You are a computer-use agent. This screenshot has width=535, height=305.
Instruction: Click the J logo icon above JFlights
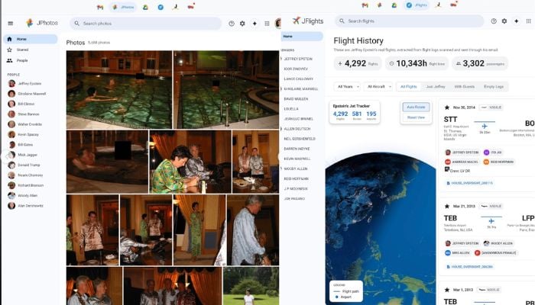[439, 5]
